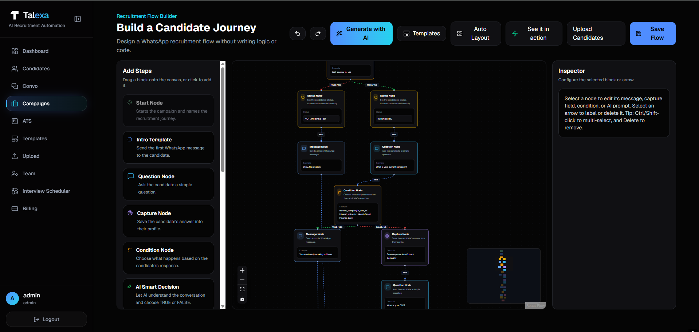Click the Billing card icon
Viewport: 699px width, 332px height.
click(15, 208)
